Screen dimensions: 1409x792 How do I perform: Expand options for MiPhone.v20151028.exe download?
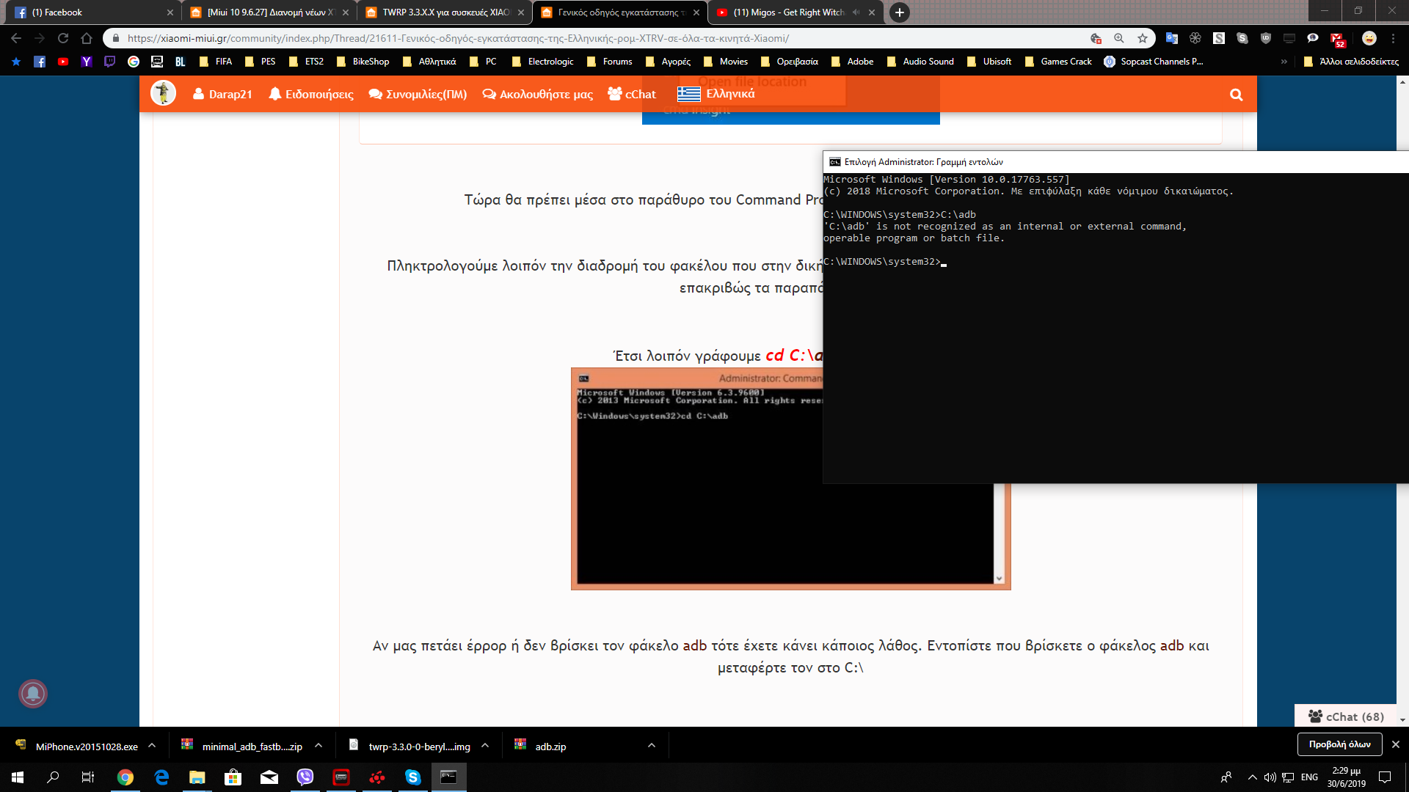pos(152,746)
